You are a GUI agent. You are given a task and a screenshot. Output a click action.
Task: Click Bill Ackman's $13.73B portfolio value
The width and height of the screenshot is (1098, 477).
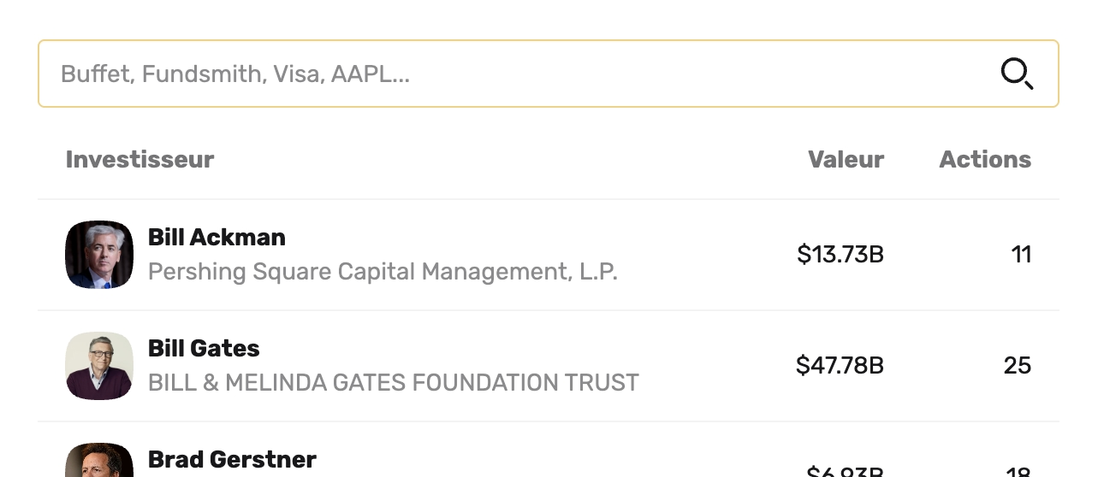840,255
